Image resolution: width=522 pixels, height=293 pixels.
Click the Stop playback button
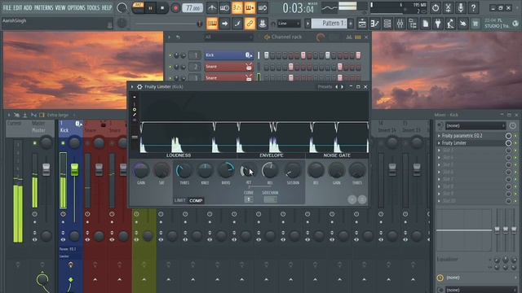pyautogui.click(x=162, y=8)
